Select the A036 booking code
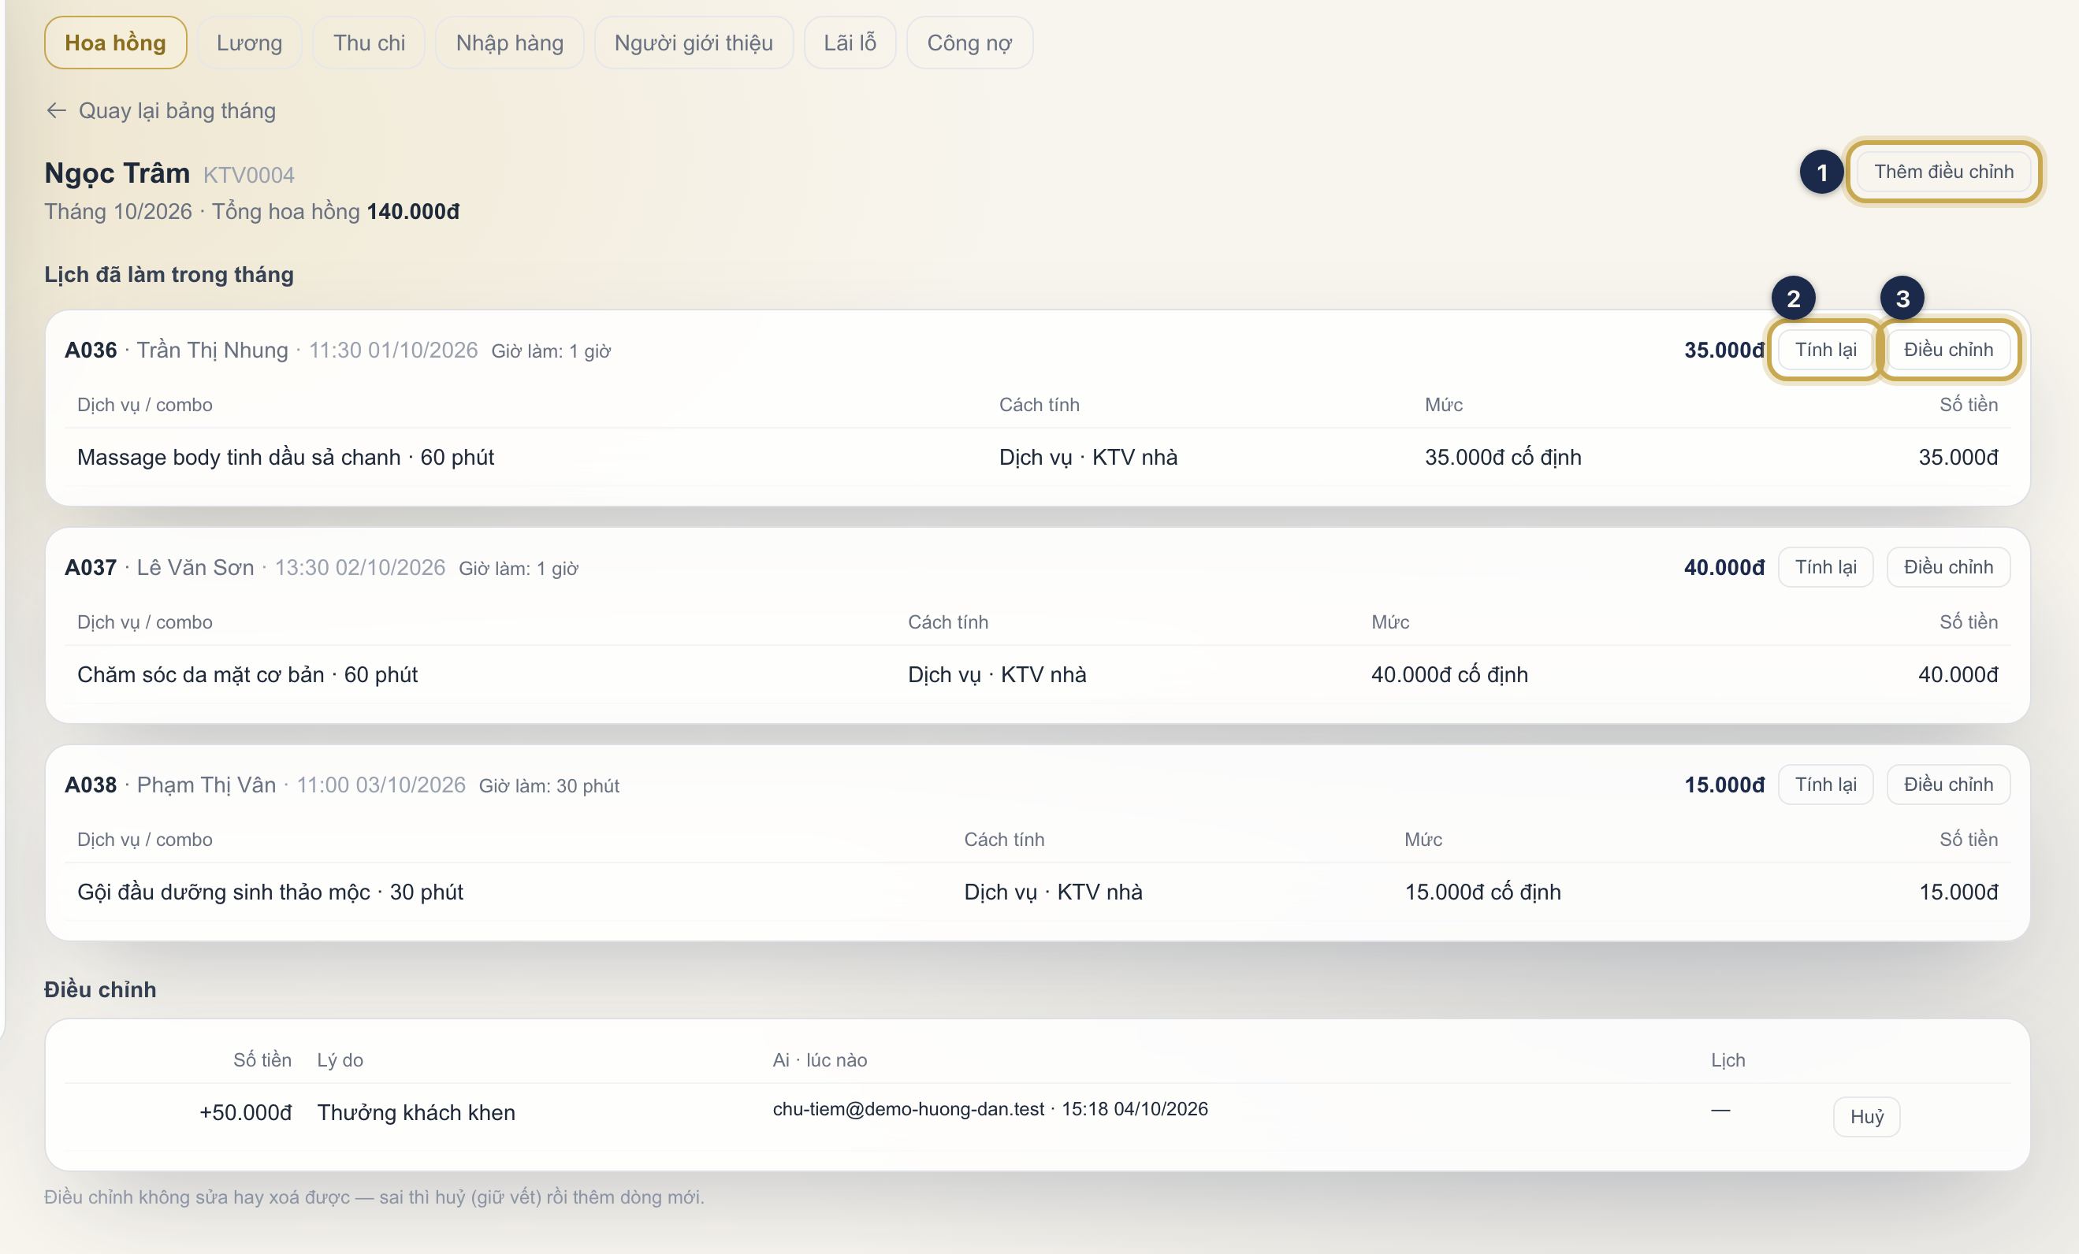This screenshot has height=1254, width=2079. (x=91, y=350)
